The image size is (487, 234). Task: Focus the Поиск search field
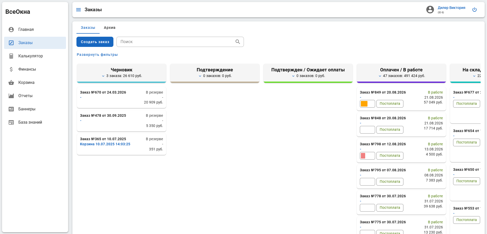tap(180, 42)
